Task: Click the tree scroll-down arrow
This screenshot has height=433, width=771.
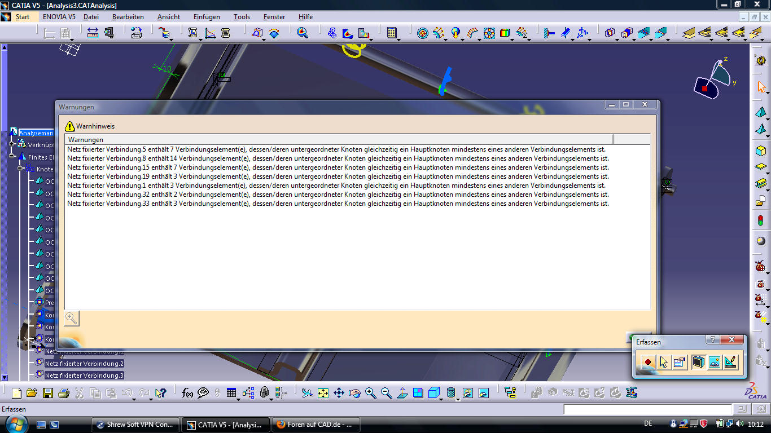Action: tap(4, 377)
